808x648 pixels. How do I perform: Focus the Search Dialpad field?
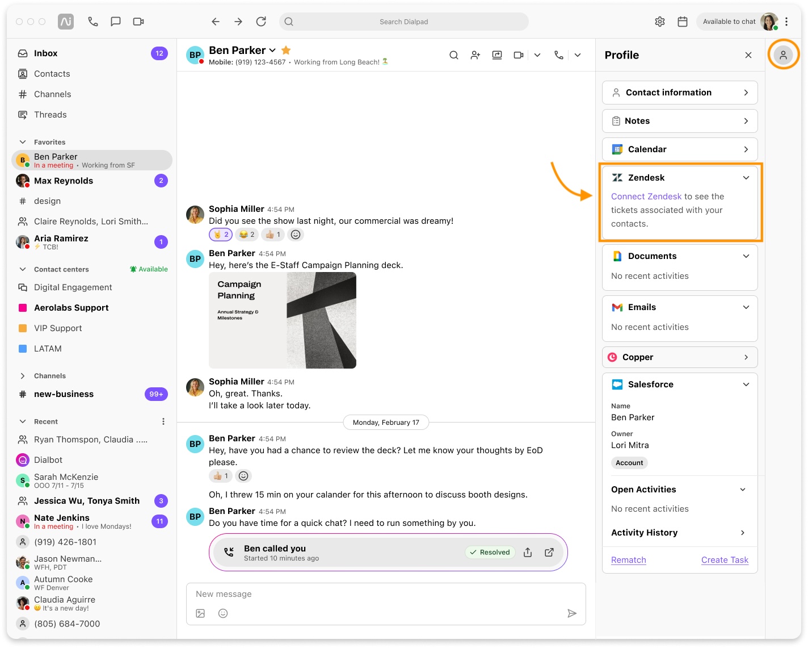coord(404,22)
